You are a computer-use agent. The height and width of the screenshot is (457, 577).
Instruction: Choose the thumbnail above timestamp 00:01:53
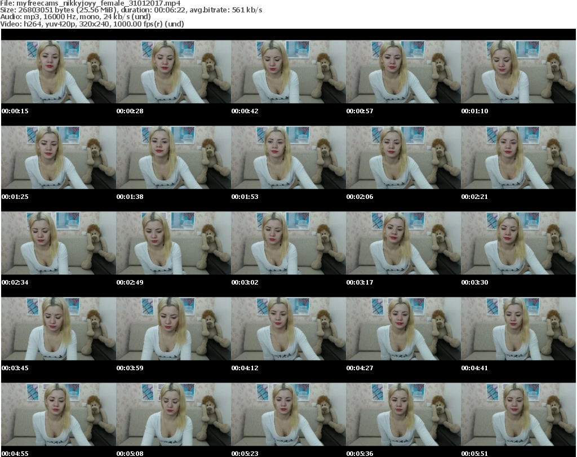click(x=288, y=157)
